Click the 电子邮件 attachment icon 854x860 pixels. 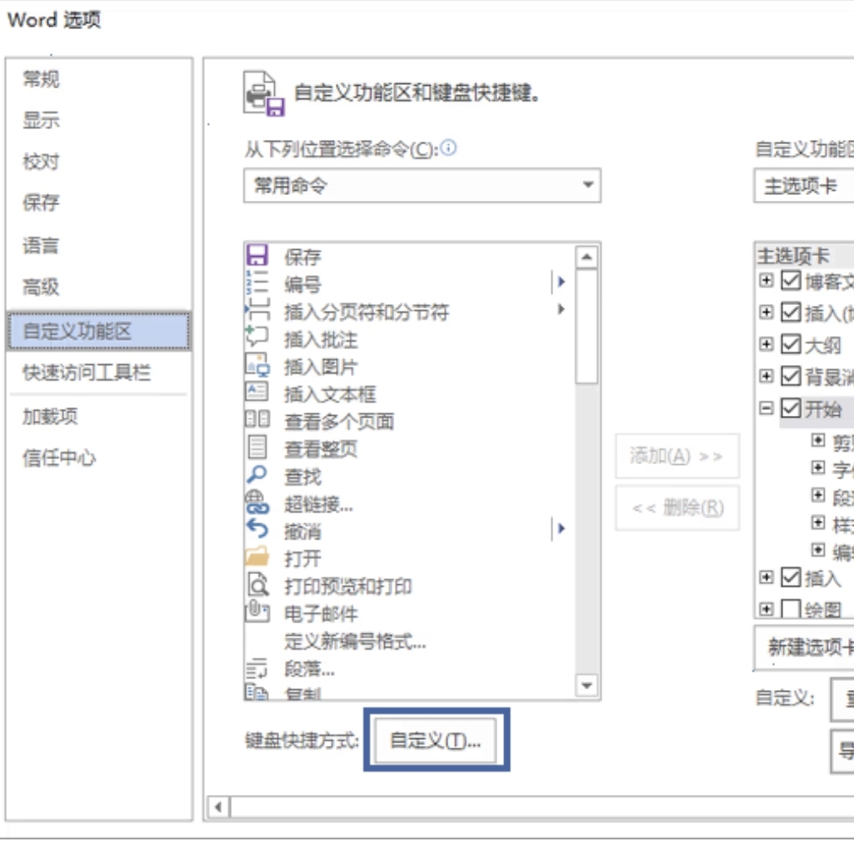pos(257,611)
